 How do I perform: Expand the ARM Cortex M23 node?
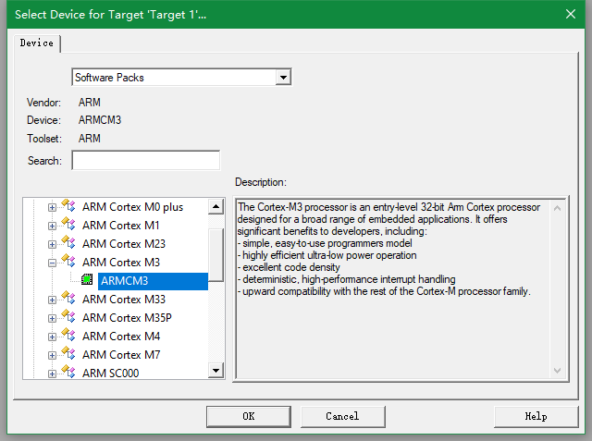tap(52, 244)
